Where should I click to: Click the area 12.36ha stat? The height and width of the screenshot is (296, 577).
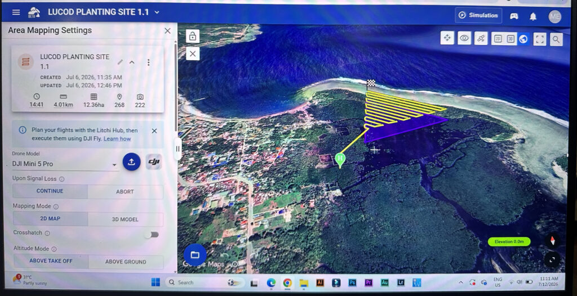(94, 101)
